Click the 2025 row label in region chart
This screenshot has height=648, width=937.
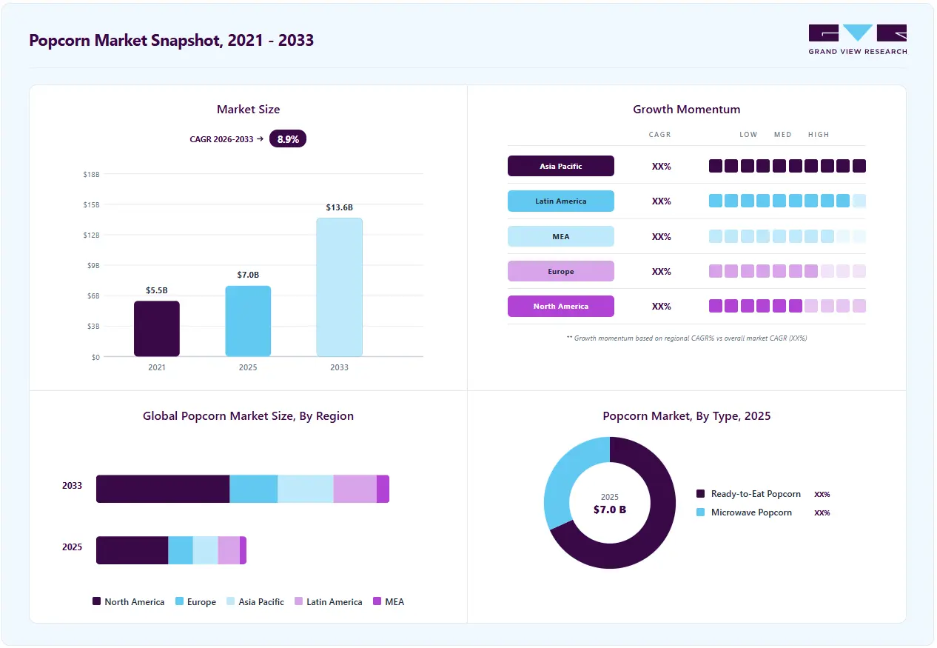(x=72, y=547)
